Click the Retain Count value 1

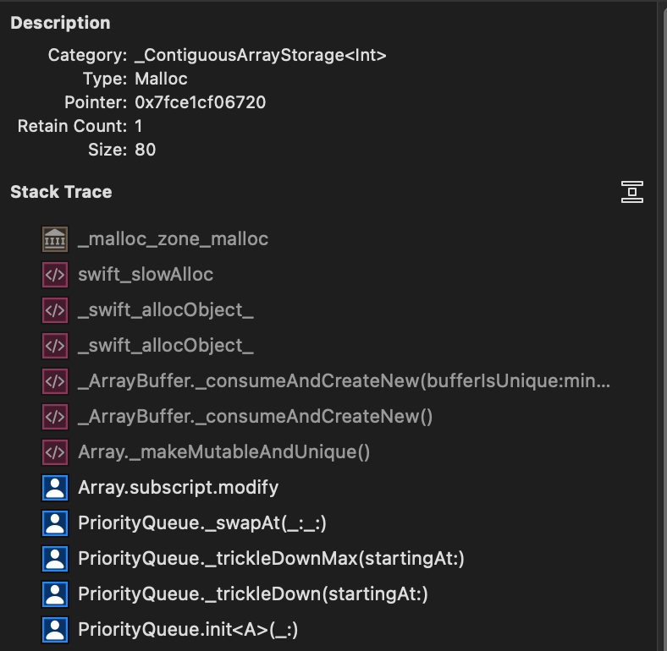pyautogui.click(x=138, y=126)
